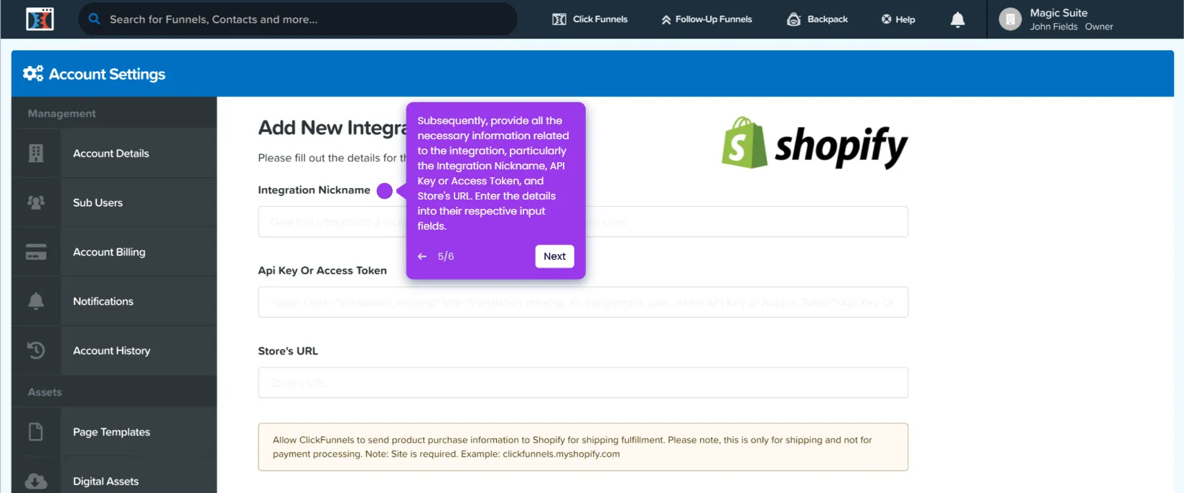Click the search magnifier icon

point(94,19)
